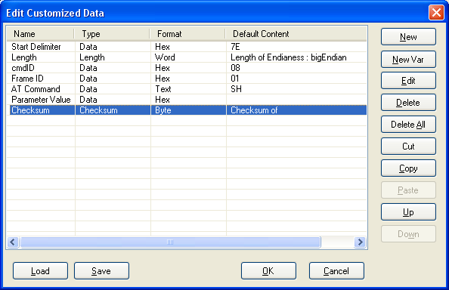Move the selected row with Up button
449x290 pixels.
[408, 212]
